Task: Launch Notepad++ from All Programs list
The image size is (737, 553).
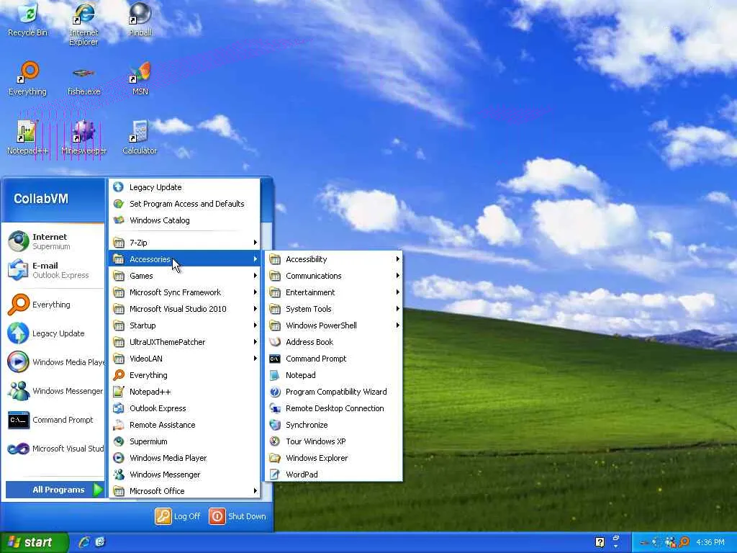Action: (x=184, y=392)
